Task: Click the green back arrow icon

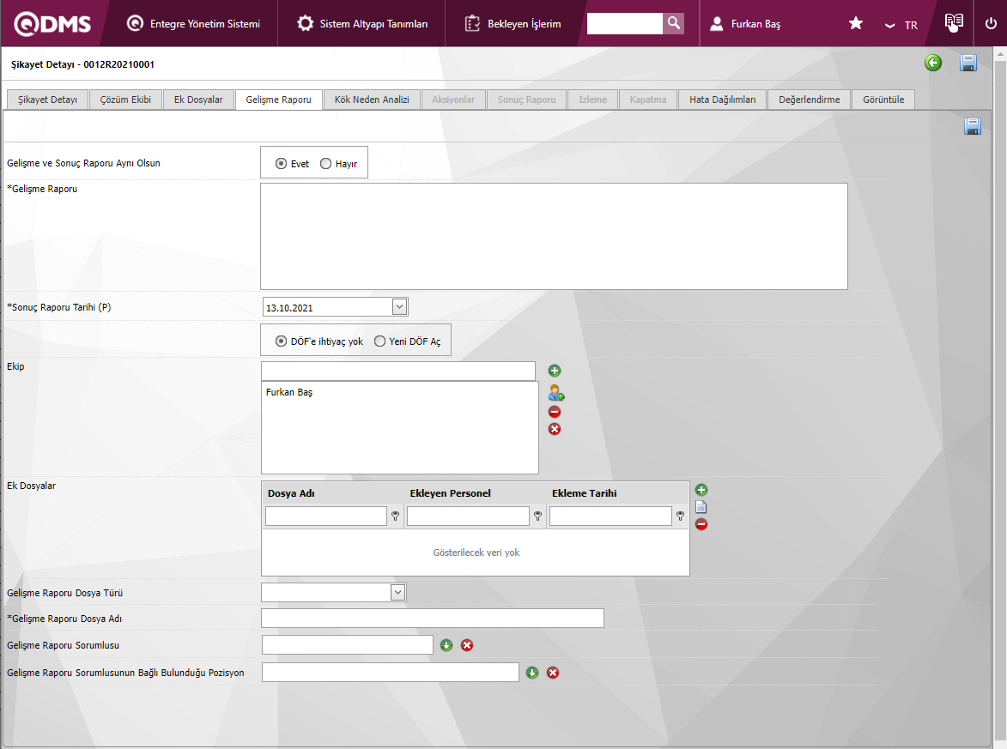Action: point(933,63)
